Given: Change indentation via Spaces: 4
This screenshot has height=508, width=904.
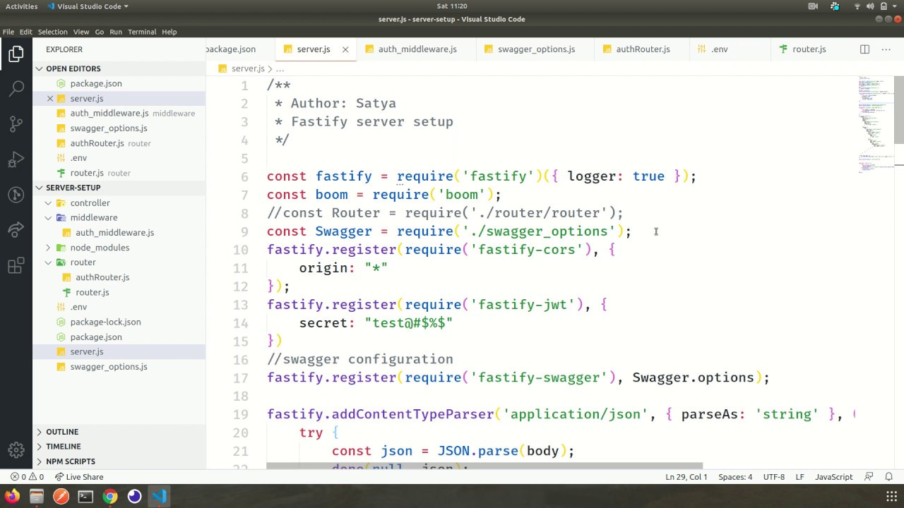Looking at the screenshot, I should click(735, 477).
